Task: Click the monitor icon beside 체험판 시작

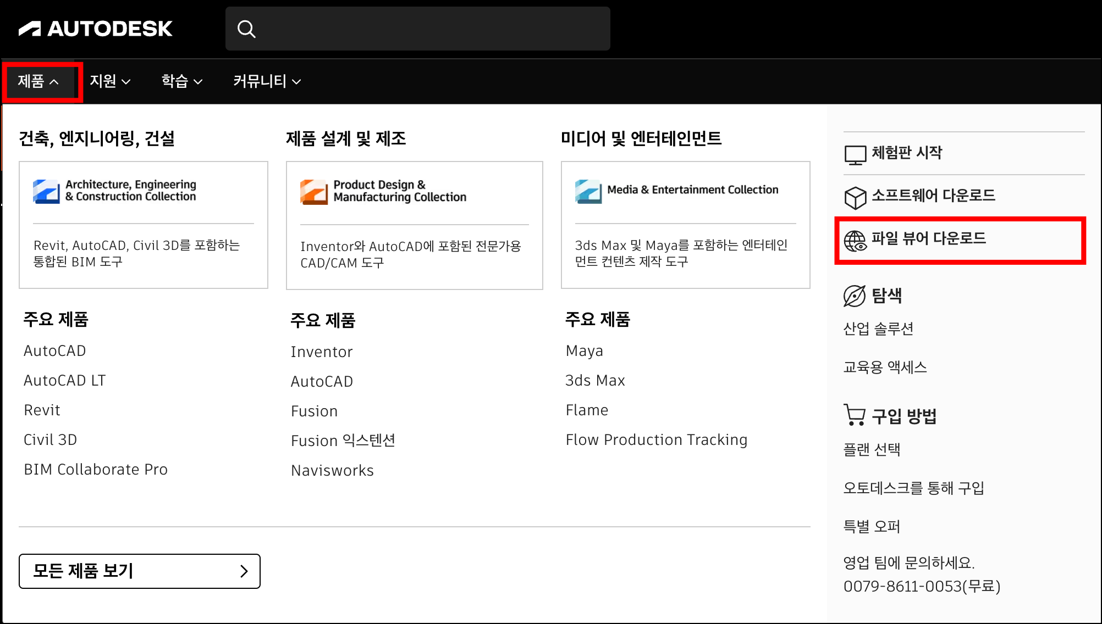Action: (x=855, y=154)
